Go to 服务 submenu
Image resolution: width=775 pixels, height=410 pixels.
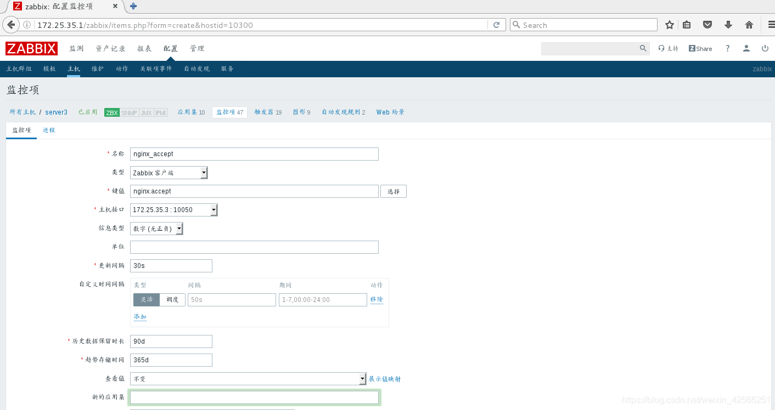tap(227, 69)
